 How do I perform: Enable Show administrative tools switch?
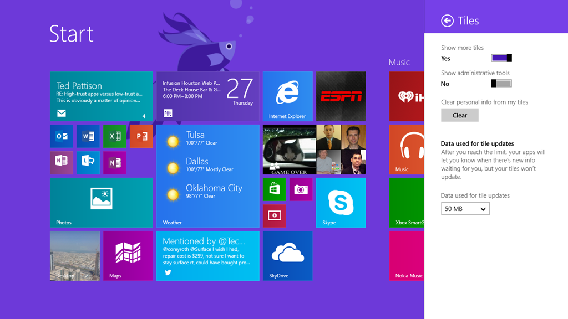[x=501, y=84]
